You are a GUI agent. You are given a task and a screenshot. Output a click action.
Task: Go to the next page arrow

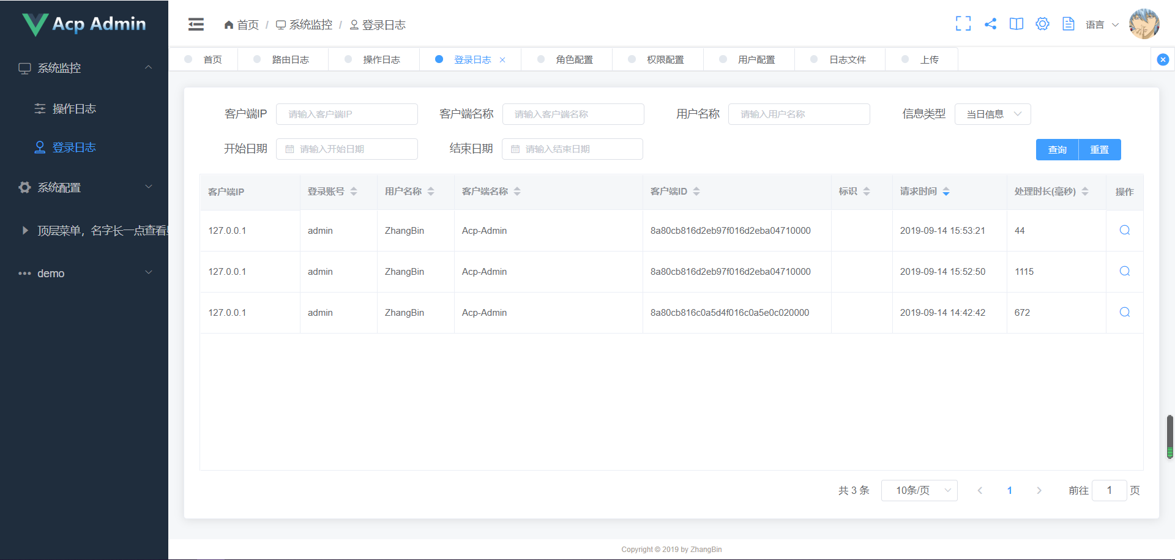(x=1039, y=490)
